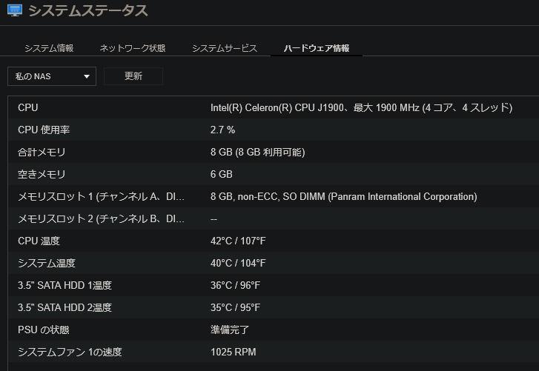Switch to the システム情報 tab

pyautogui.click(x=49, y=48)
